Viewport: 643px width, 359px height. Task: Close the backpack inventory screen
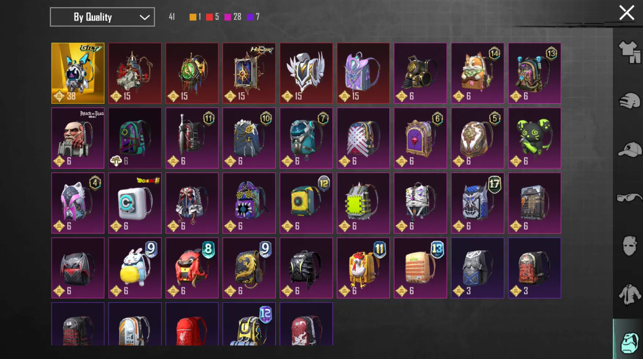point(627,13)
